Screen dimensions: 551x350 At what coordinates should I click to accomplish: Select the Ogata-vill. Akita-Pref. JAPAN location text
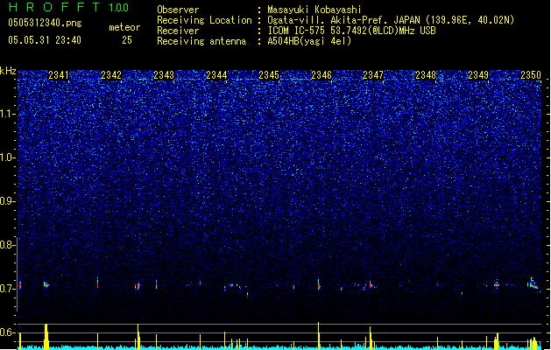tap(391, 20)
